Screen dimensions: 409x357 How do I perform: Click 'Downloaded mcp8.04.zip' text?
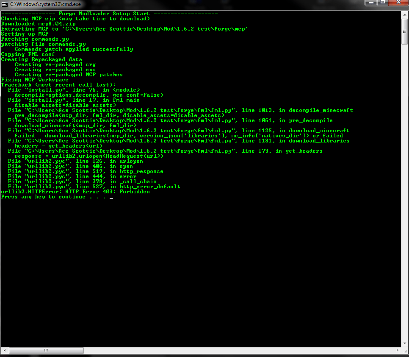(x=39, y=24)
